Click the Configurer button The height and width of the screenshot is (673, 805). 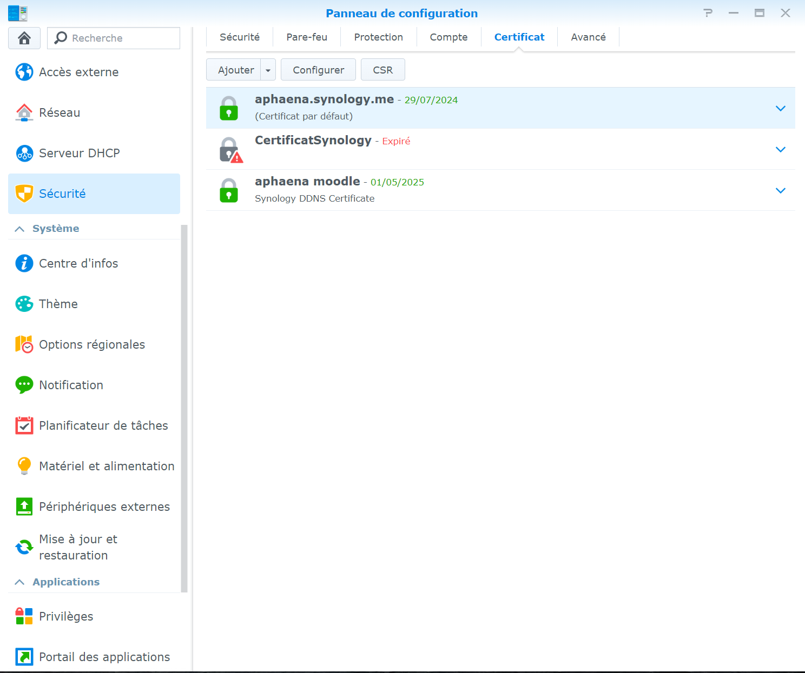coord(318,70)
